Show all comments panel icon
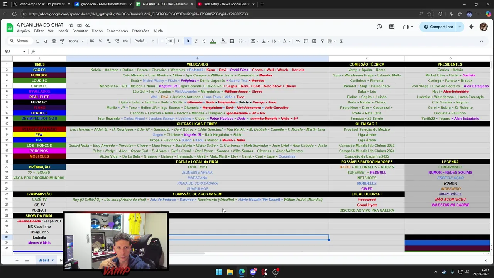Screen dimensions: 494x278 tap(392, 27)
